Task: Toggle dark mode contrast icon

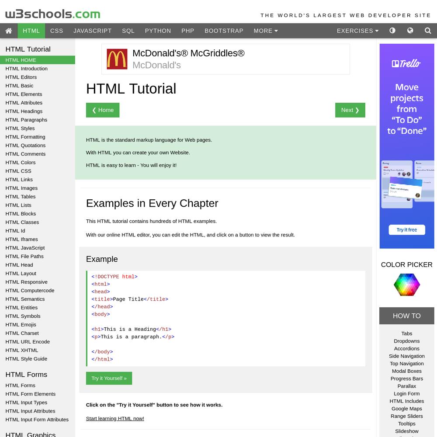Action: pyautogui.click(x=392, y=31)
